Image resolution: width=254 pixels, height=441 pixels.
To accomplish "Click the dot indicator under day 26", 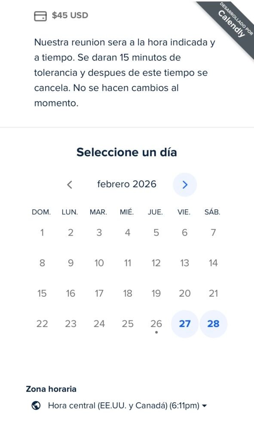I will pyautogui.click(x=156, y=332).
